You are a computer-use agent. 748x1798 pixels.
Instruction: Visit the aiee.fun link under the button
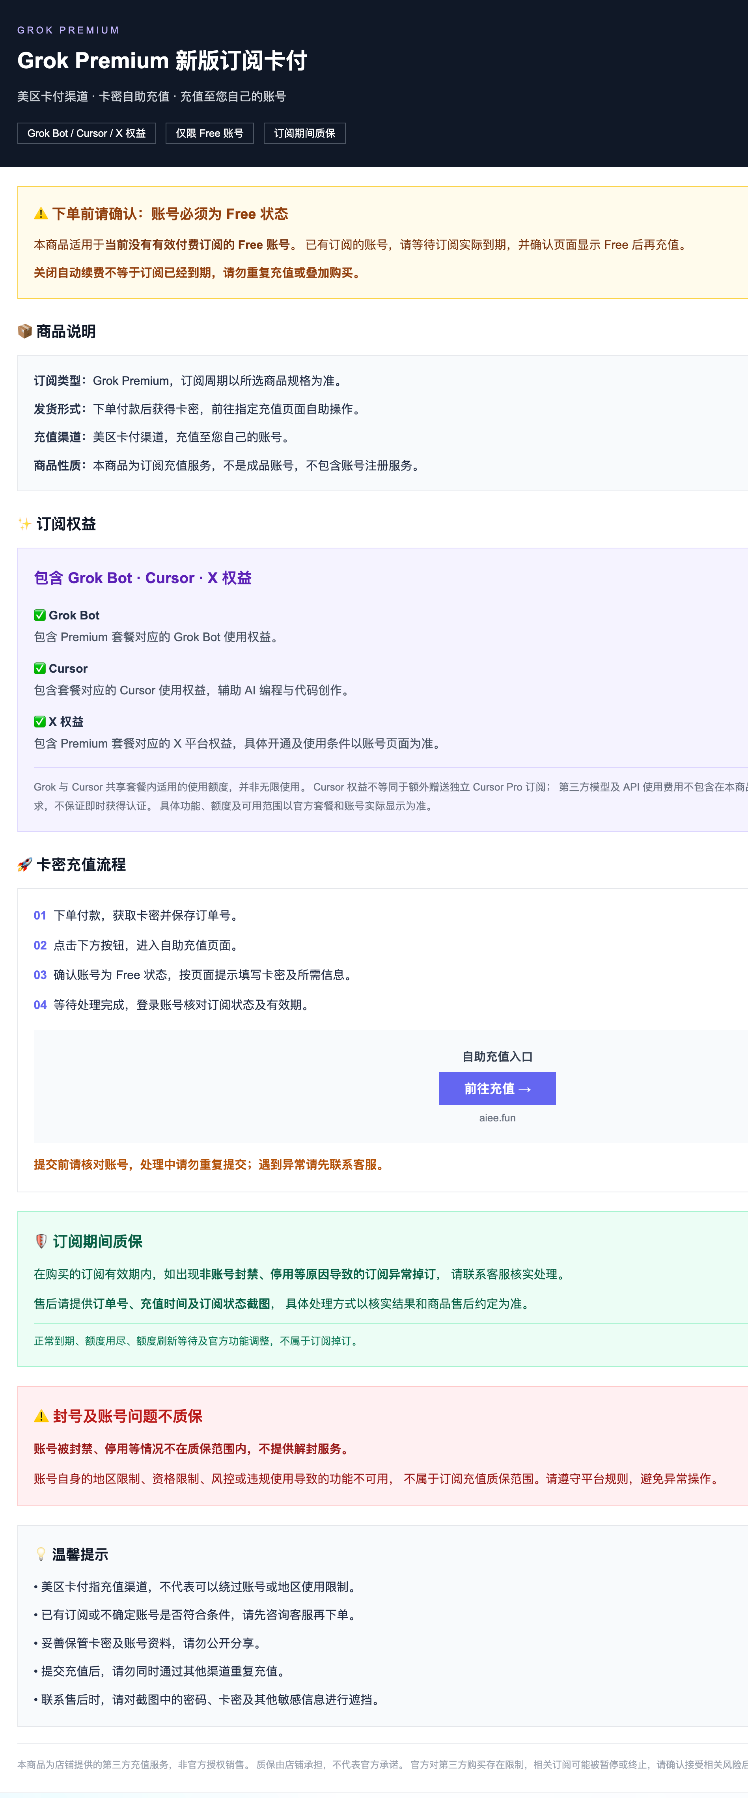pos(498,1117)
